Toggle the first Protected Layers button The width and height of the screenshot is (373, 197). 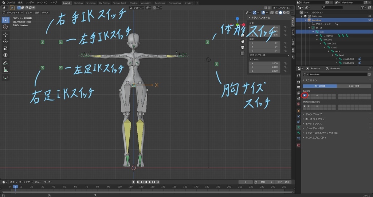(305, 106)
